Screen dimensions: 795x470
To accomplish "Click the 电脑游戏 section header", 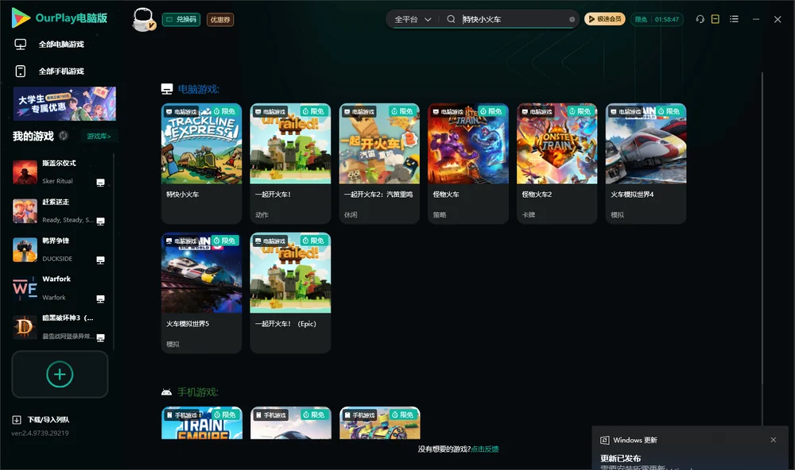I will point(198,89).
